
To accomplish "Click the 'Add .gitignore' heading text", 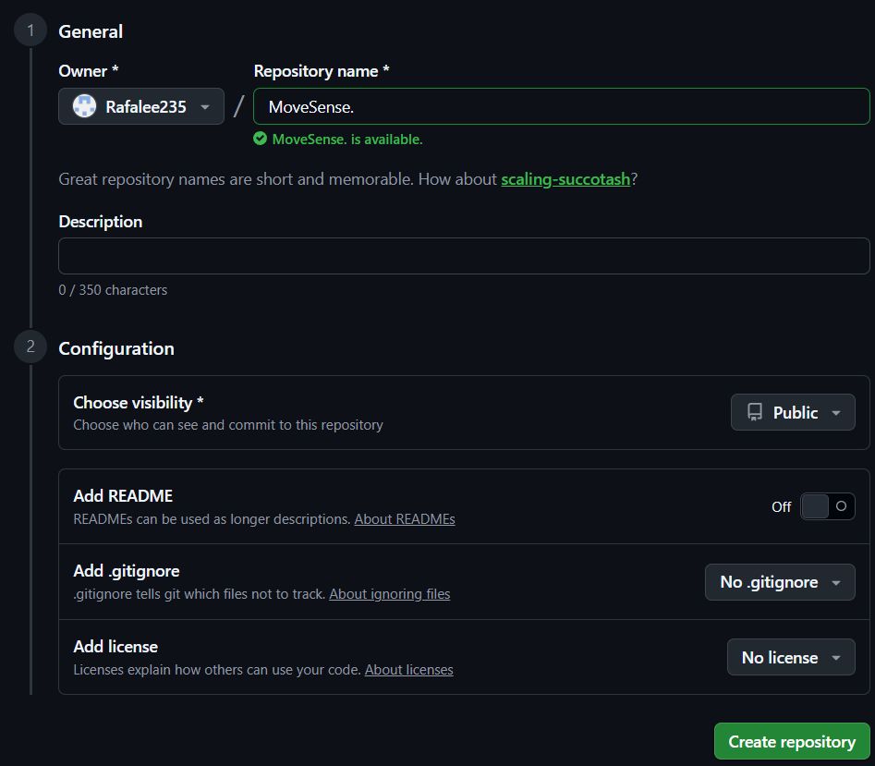I will 127,571.
